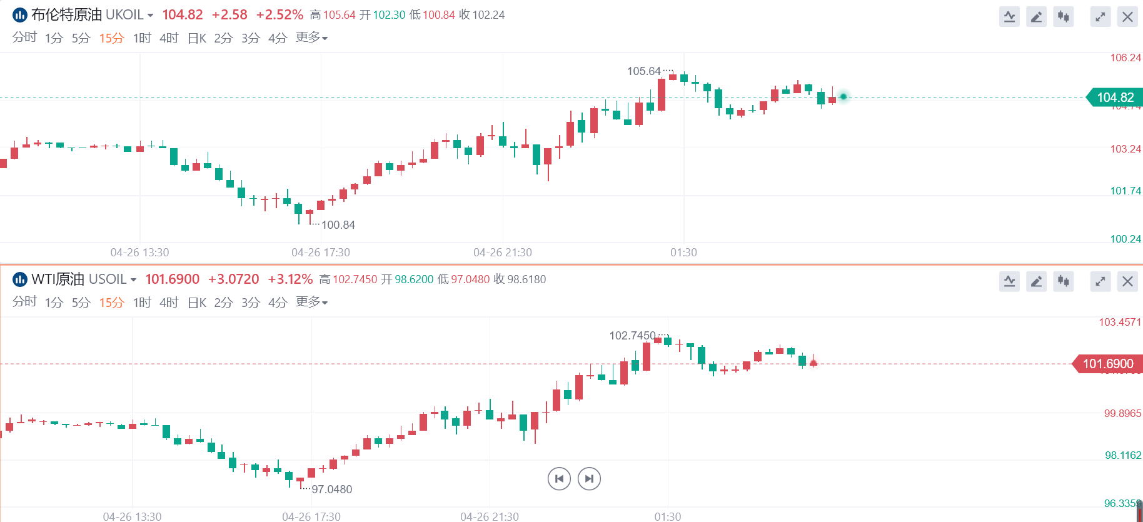Viewport: 1143px width, 522px height.
Task: Switch WTI chart to 日K timeframe
Action: pos(197,303)
